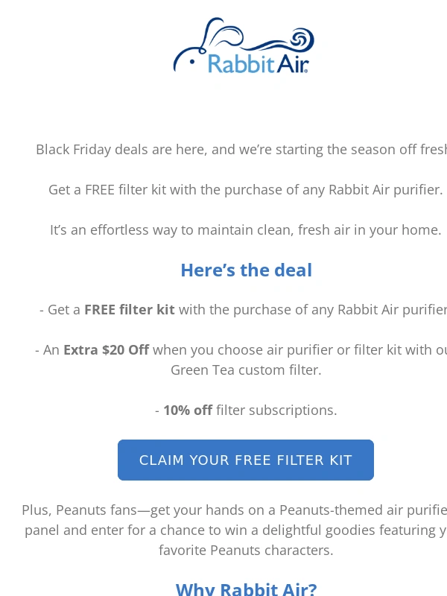Click the word "Air" in the logo
Image resolution: width=447 pixels, height=596 pixels.
[x=292, y=63]
